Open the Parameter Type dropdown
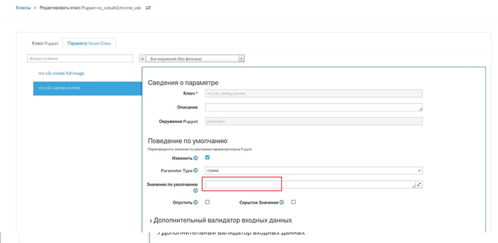This screenshot has height=243, width=498. [x=313, y=170]
